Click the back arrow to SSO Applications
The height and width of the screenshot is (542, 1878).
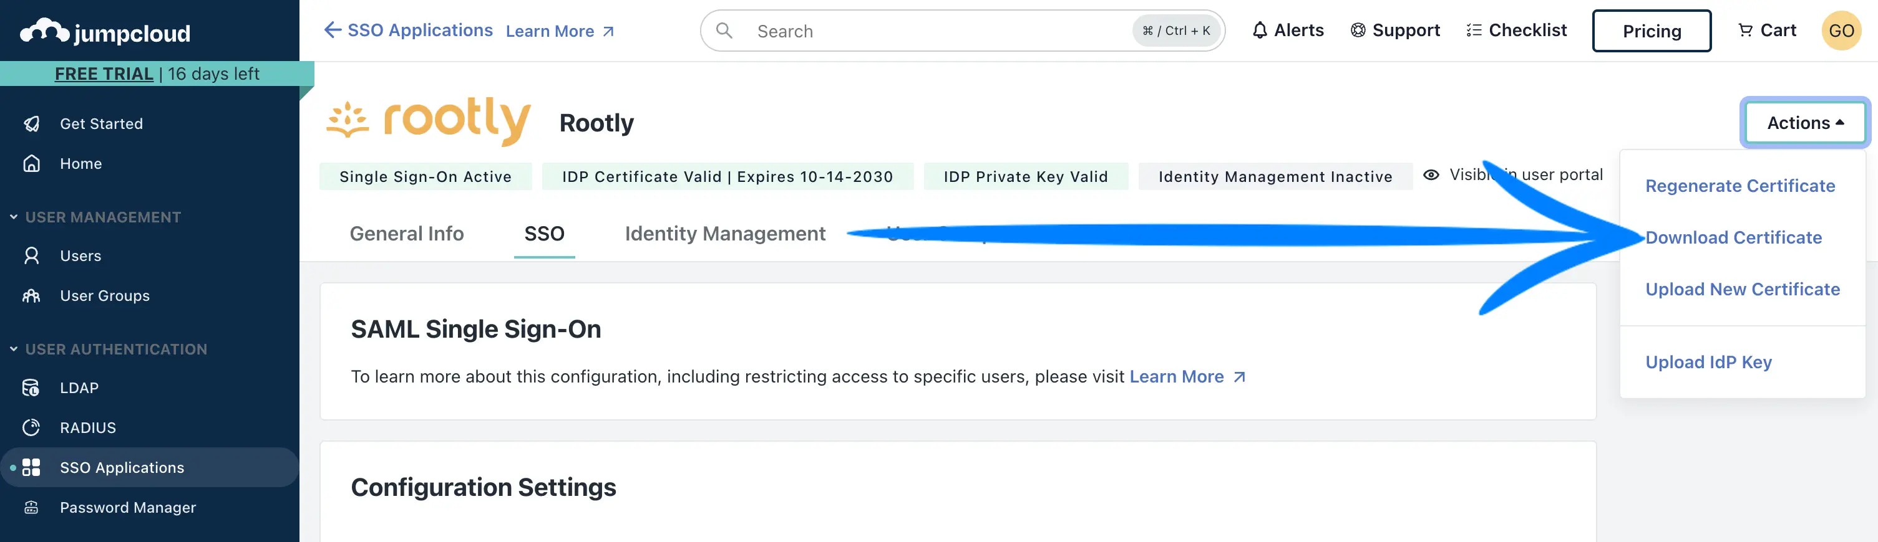click(x=333, y=30)
